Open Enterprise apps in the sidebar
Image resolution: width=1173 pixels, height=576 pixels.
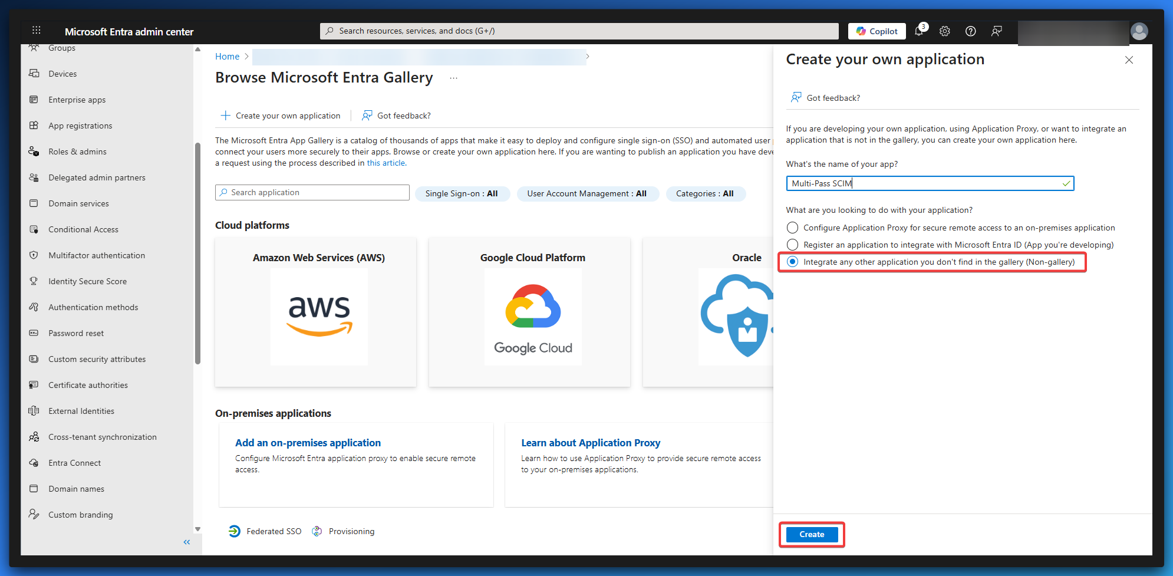(77, 100)
